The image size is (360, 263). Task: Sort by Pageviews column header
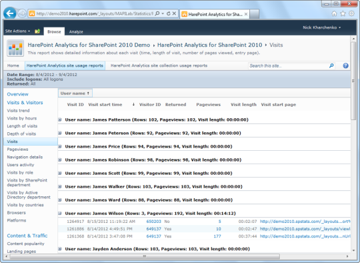click(x=208, y=105)
